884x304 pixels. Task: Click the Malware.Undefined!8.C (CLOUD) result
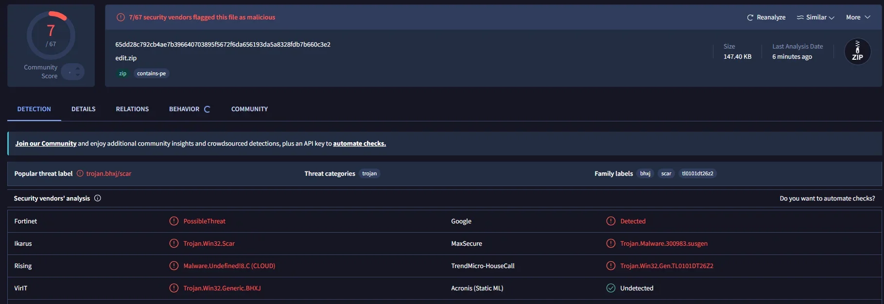click(x=229, y=266)
